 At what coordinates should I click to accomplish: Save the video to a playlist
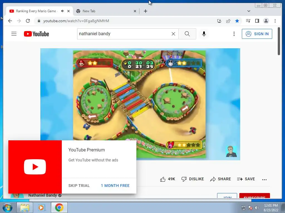pyautogui.click(x=246, y=179)
